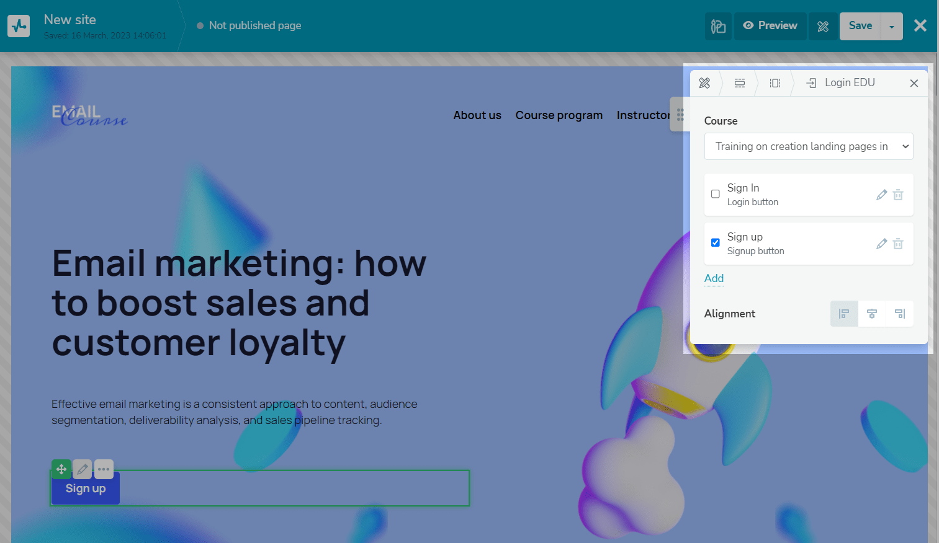
Task: Open the widget's more options ellipsis
Action: coord(104,469)
